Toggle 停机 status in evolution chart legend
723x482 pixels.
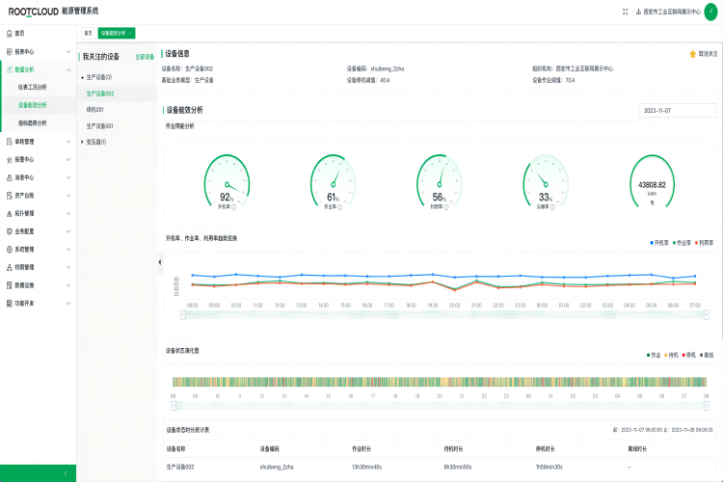click(690, 355)
